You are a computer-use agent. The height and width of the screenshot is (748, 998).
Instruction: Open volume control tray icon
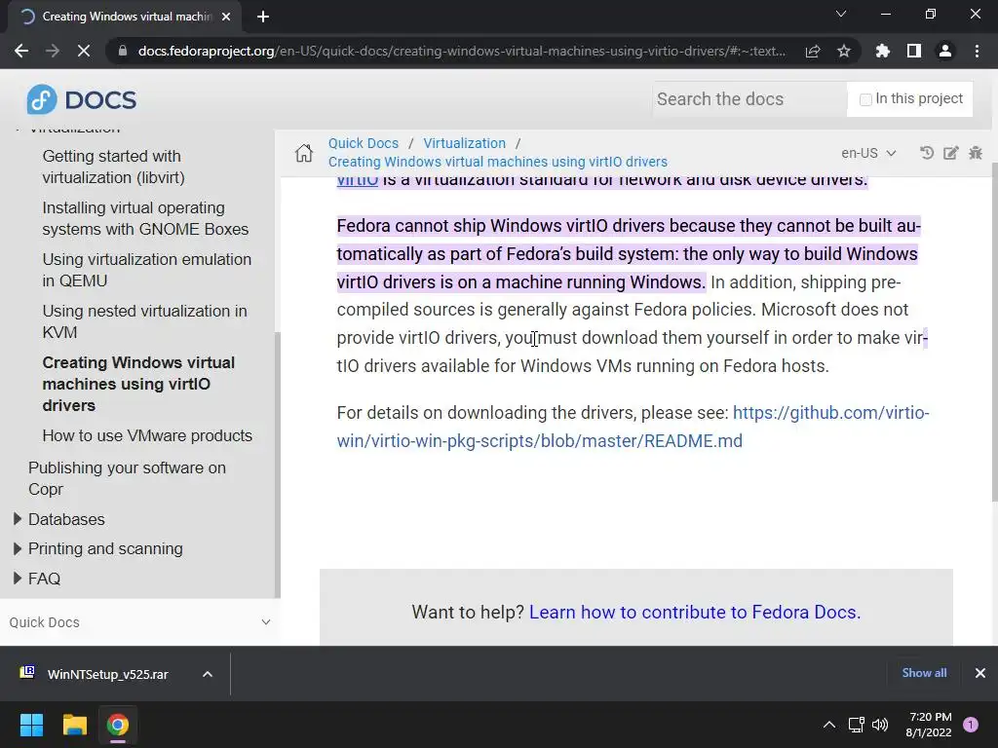[880, 725]
